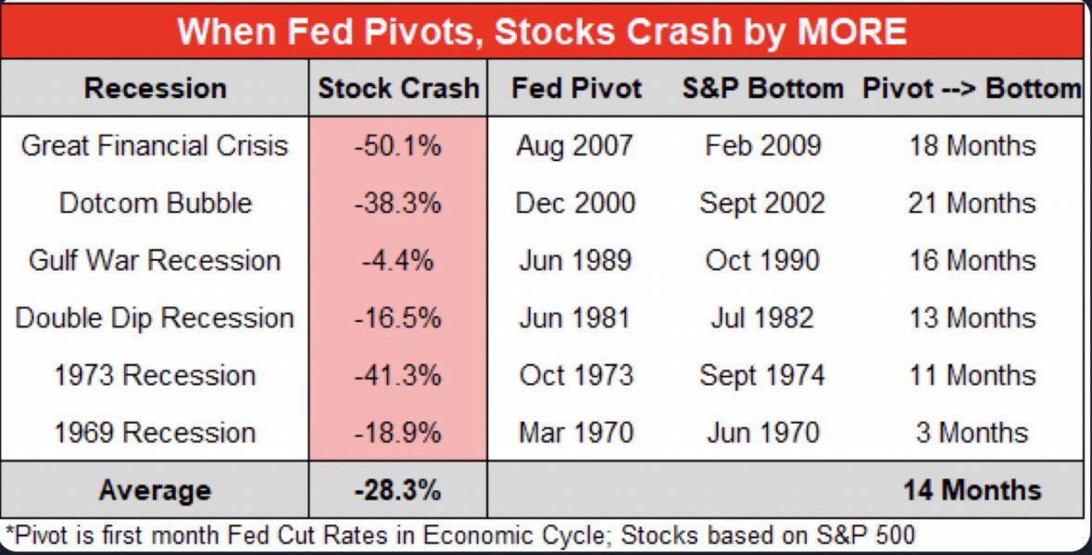Select the Dec 2000 Fed Pivot cell

[x=576, y=203]
